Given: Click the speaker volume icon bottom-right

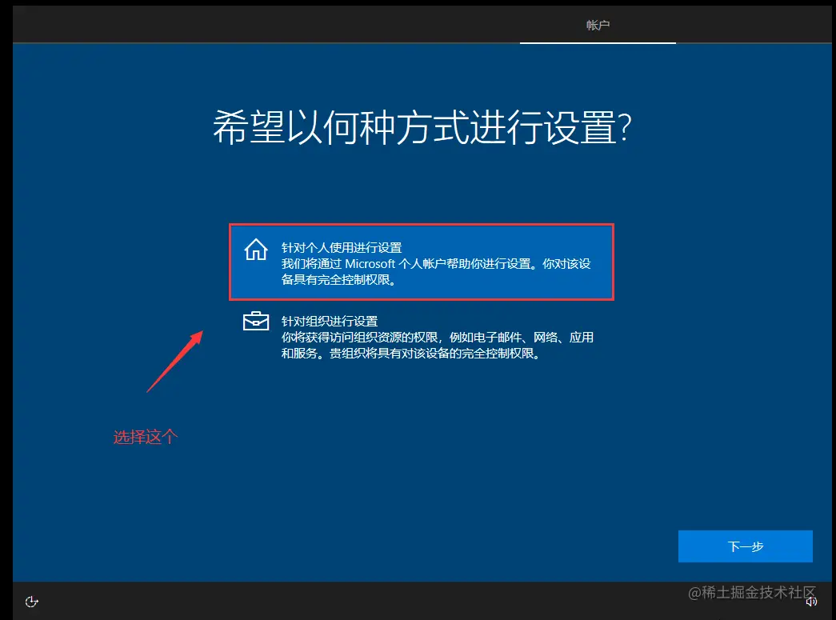Looking at the screenshot, I should pos(813,601).
